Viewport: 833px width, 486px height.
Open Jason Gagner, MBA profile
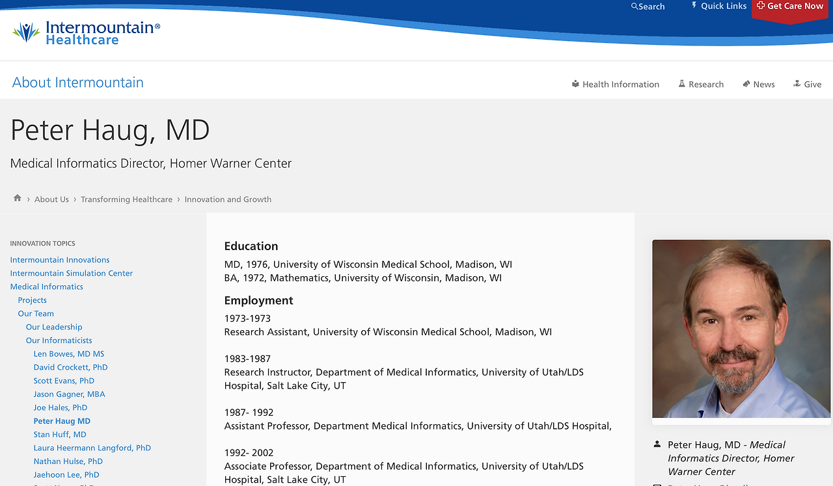tap(70, 394)
